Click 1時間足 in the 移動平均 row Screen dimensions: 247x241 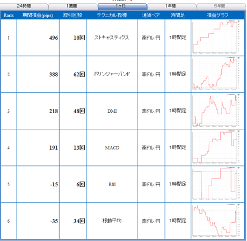pos(178,221)
